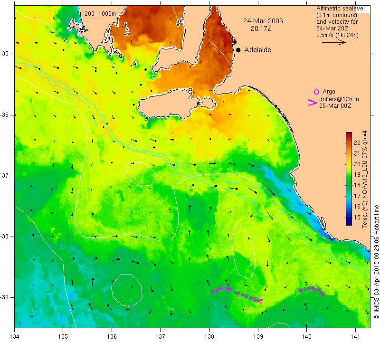This screenshot has height=342, width=380.
Task: Click the IMOS copyright timestamp text
Action: coord(376,262)
